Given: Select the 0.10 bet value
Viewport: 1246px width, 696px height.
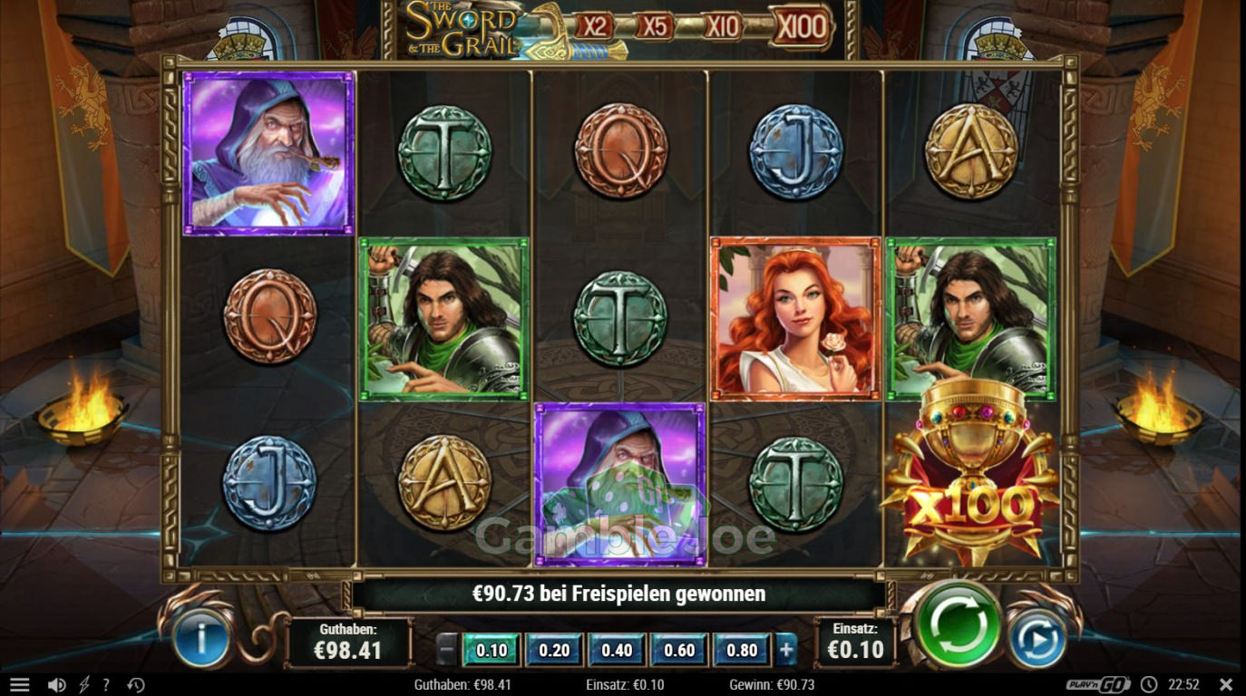Looking at the screenshot, I should [x=492, y=650].
